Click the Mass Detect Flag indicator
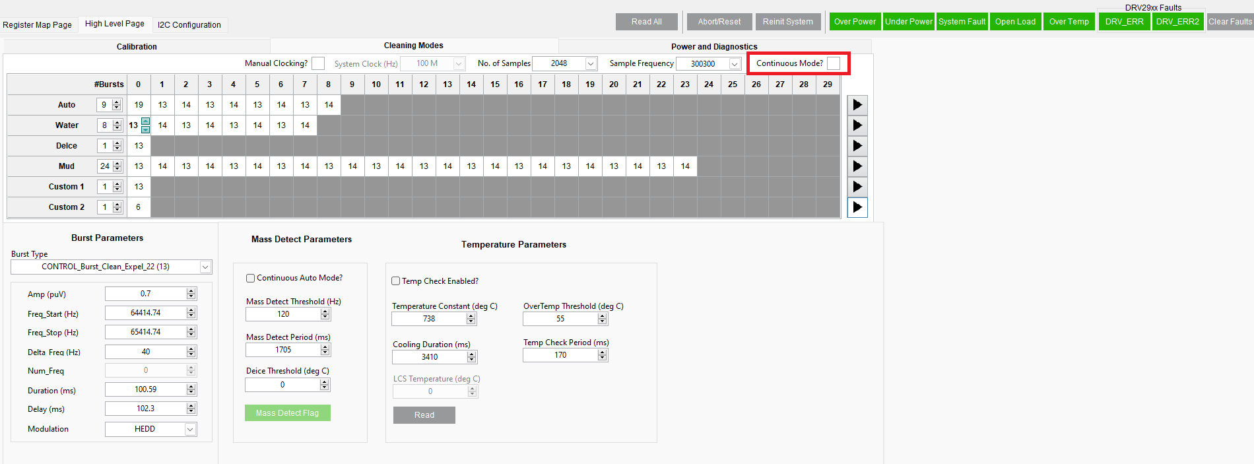The width and height of the screenshot is (1254, 464). [287, 413]
